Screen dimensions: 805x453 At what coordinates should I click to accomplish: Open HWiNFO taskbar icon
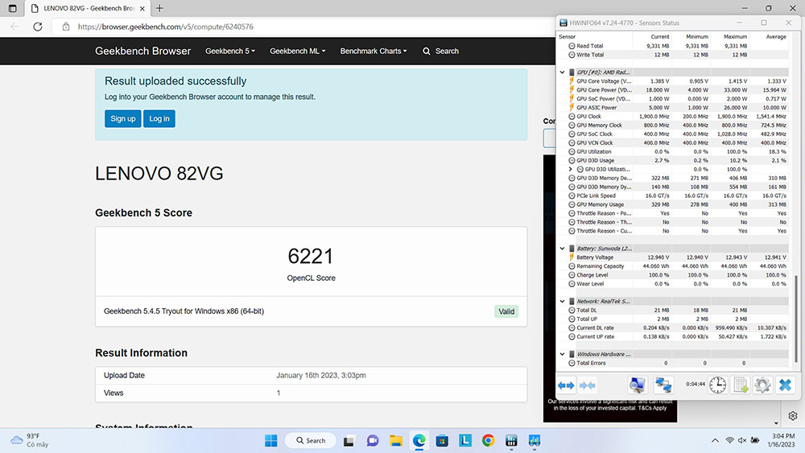pyautogui.click(x=511, y=440)
